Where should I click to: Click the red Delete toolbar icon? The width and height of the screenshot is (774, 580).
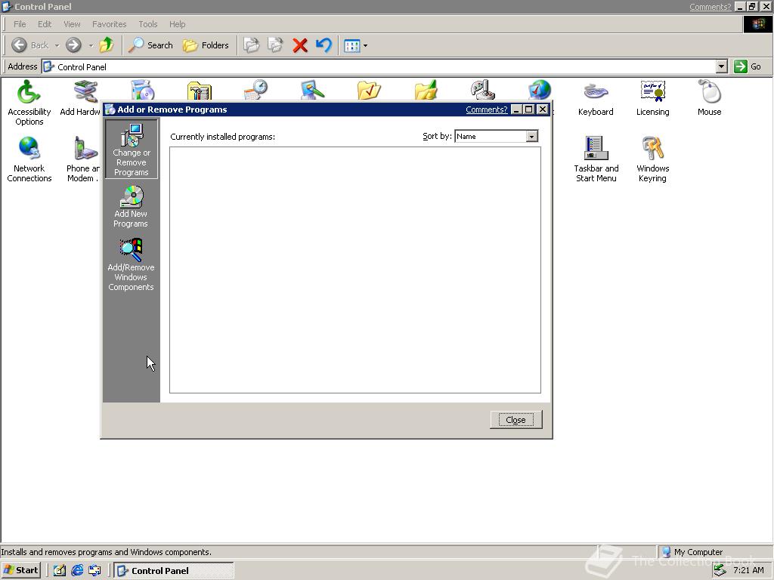click(299, 45)
